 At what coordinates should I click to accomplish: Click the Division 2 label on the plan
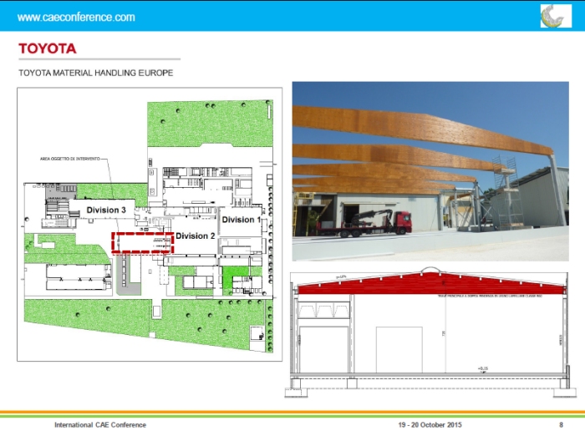coord(196,236)
